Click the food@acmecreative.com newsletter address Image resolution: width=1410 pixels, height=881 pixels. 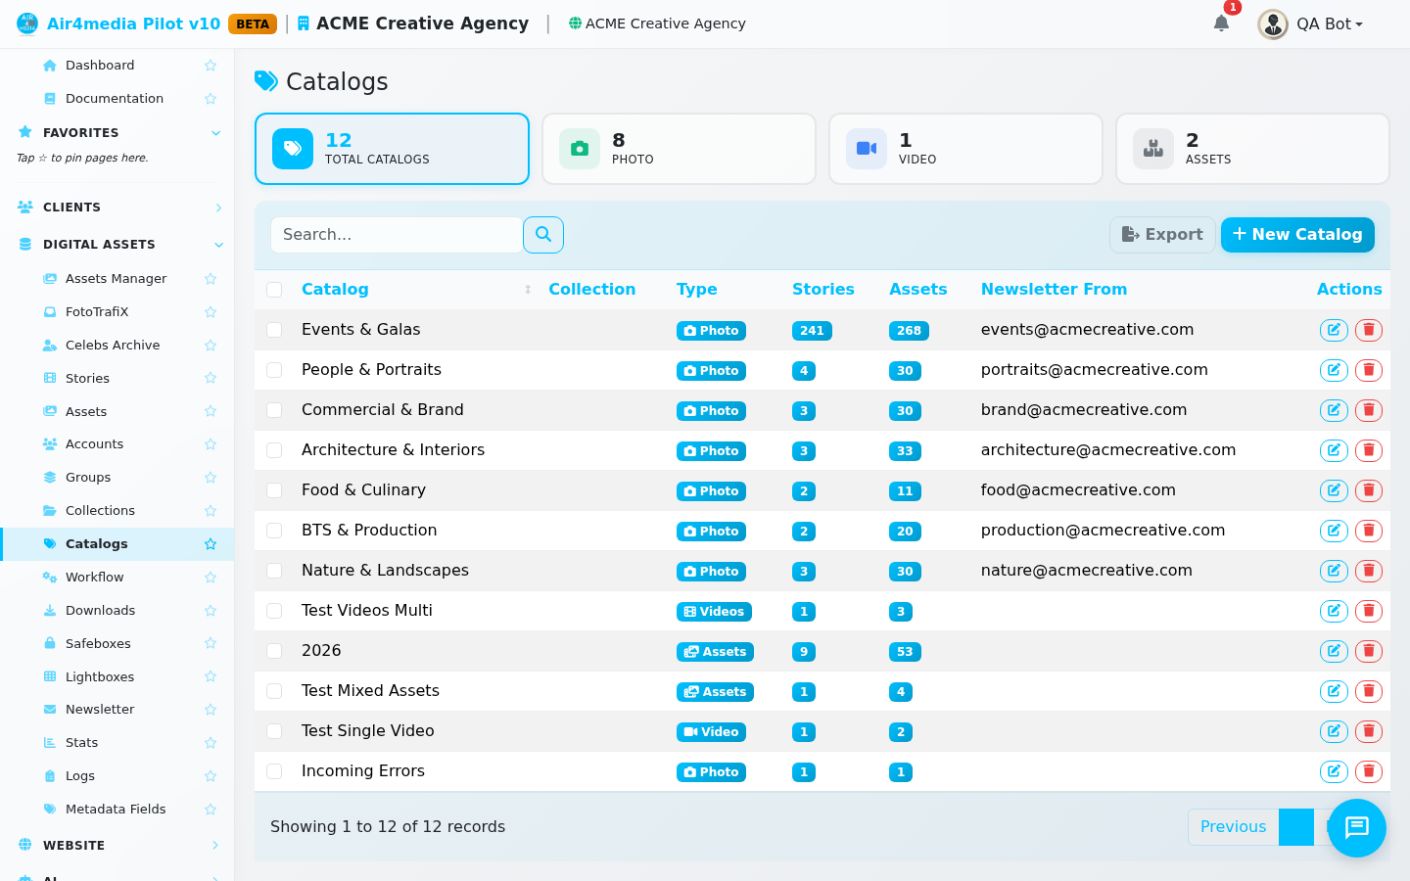(1078, 490)
